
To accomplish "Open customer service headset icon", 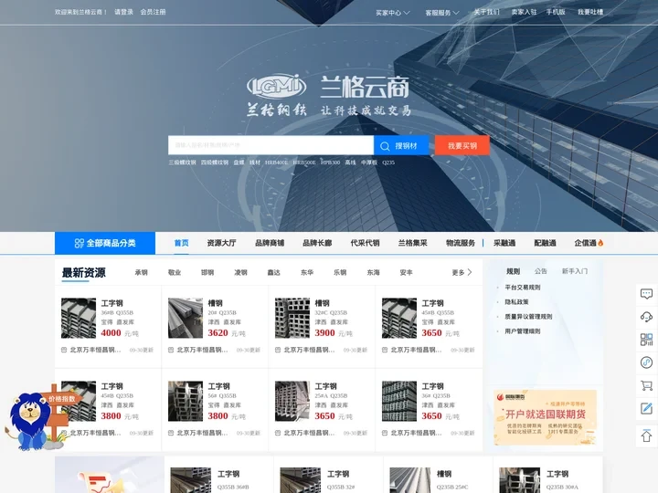I will point(646,317).
